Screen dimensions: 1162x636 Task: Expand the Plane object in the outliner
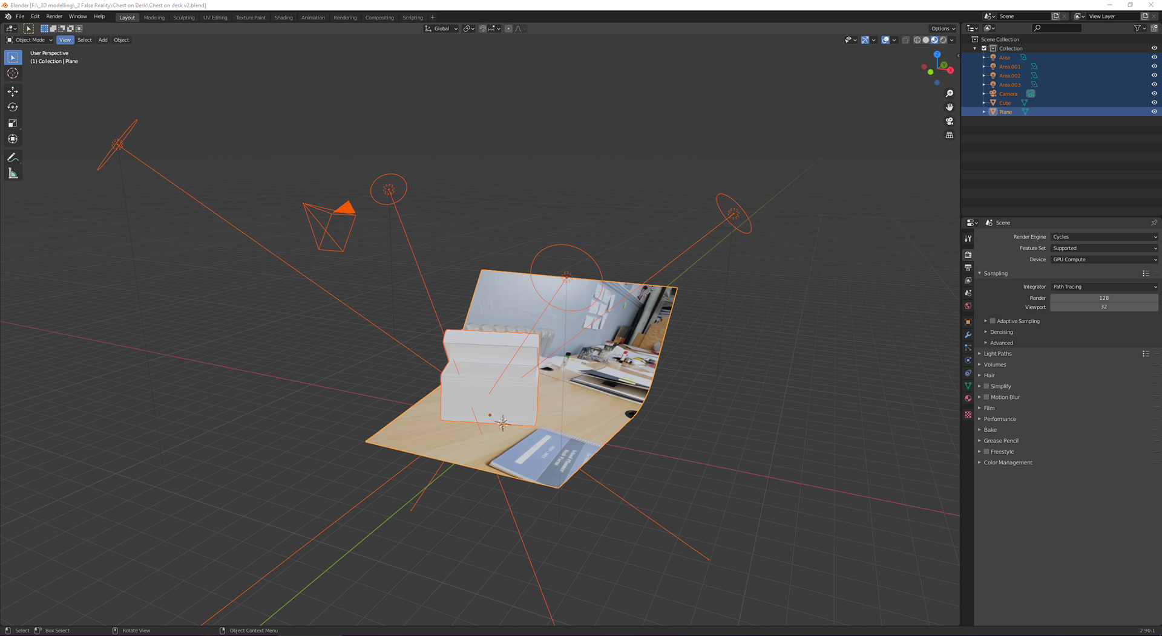(984, 112)
